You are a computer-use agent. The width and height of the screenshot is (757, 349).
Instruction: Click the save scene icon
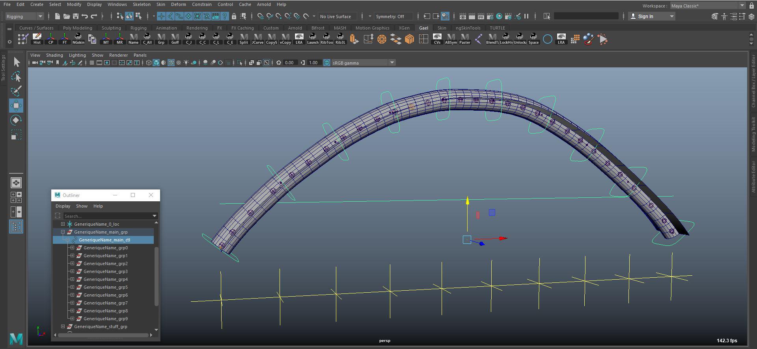(76, 16)
